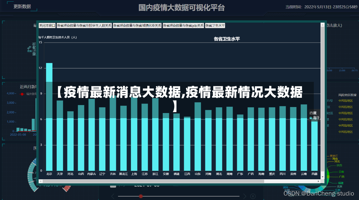
Task: Select the 江西 bar
Action: (x=187, y=144)
